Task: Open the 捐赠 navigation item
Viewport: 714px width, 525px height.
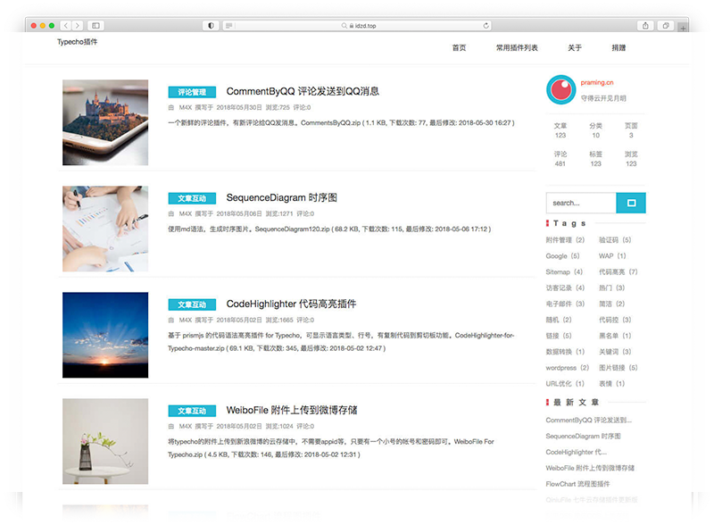Action: click(x=619, y=48)
